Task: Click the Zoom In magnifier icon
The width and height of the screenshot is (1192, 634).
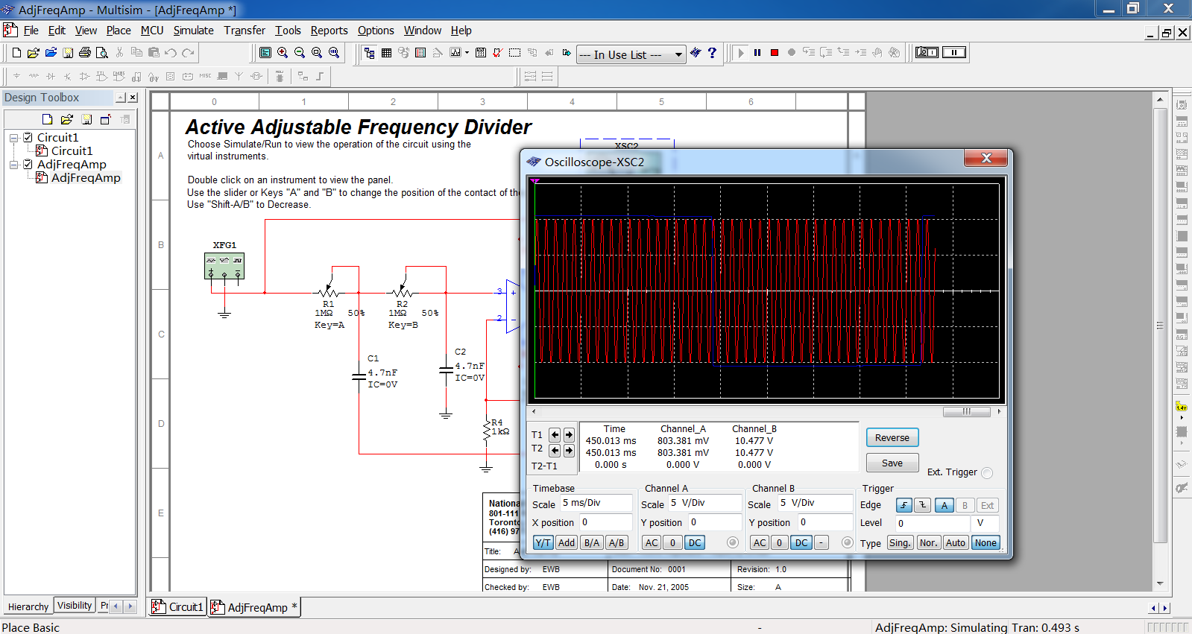Action: click(283, 53)
